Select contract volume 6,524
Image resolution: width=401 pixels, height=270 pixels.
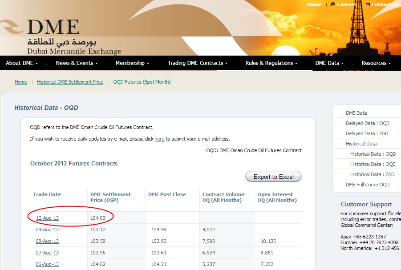[209, 253]
